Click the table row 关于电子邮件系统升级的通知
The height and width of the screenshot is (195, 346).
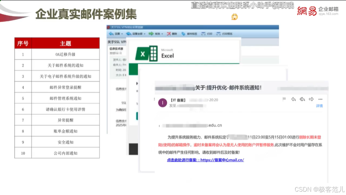[x=57, y=76]
